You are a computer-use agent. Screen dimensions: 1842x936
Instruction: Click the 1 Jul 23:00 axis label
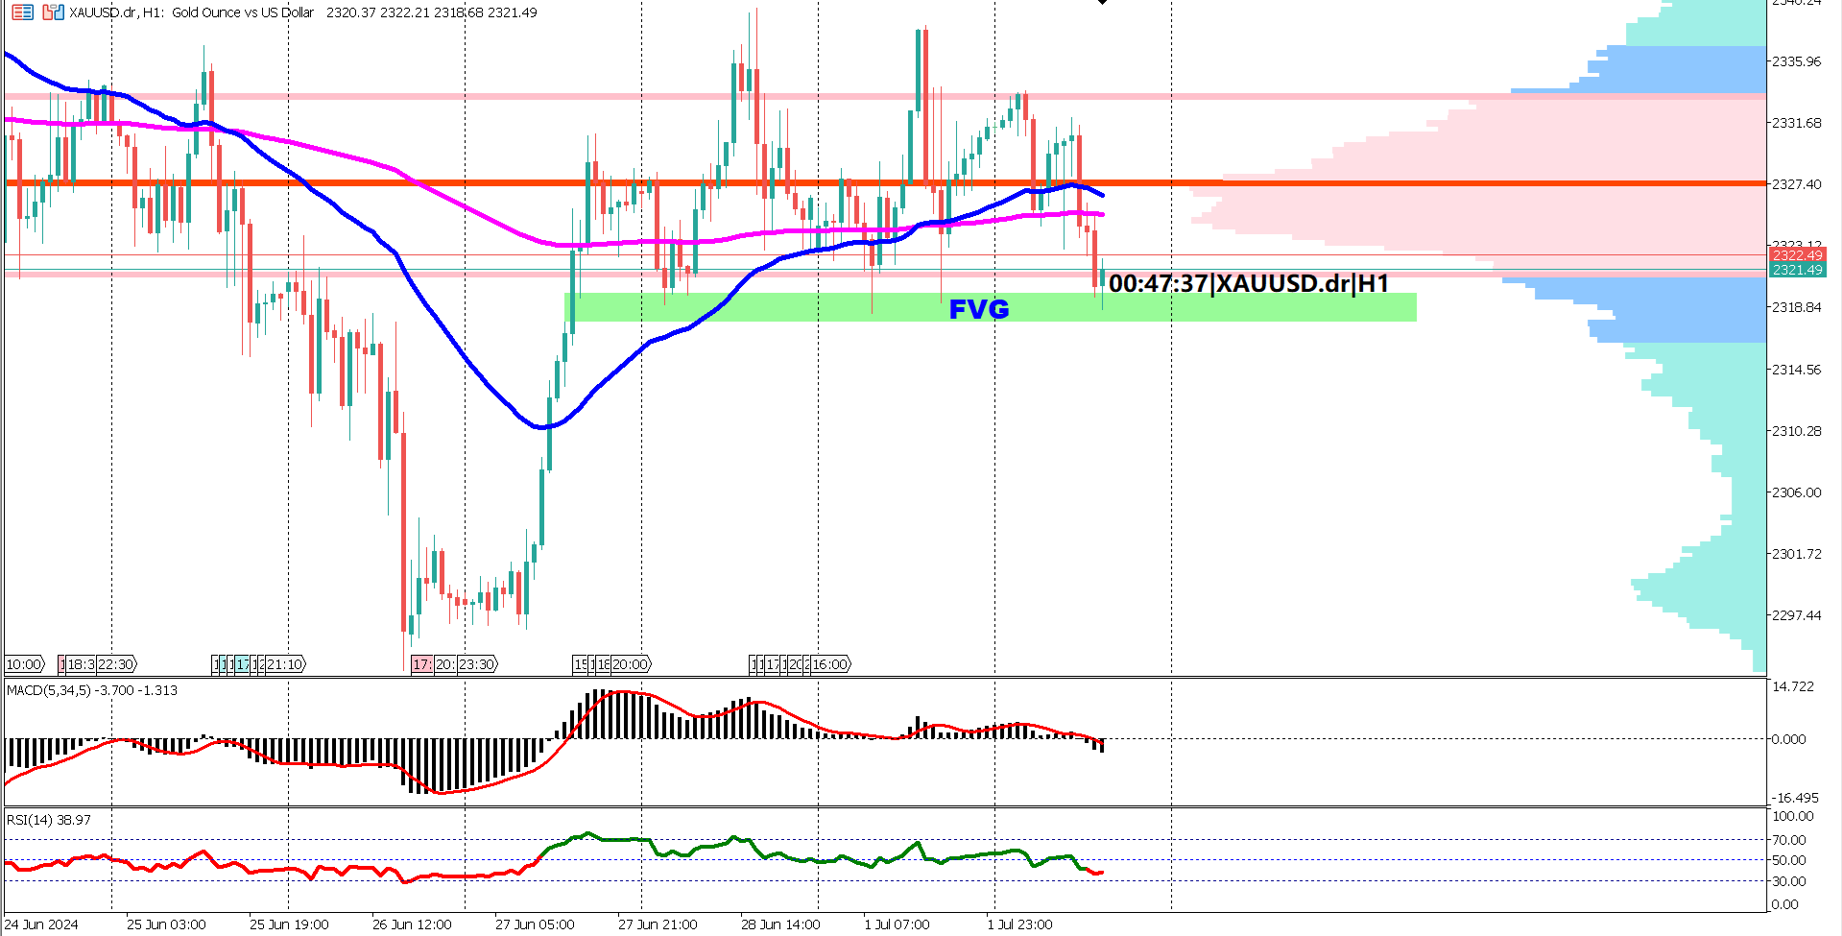(1021, 924)
